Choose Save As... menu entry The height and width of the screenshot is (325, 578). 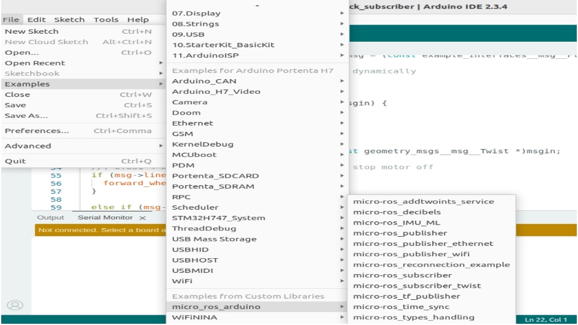(83, 115)
